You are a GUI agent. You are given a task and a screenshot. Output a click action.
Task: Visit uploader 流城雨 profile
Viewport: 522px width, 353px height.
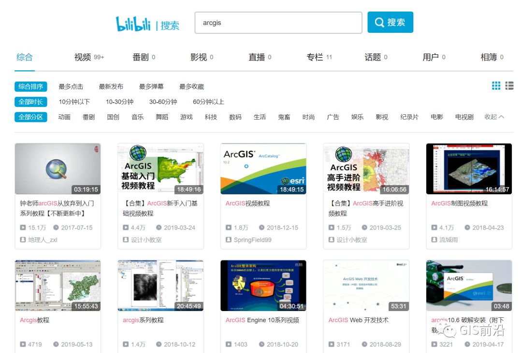[x=449, y=240]
